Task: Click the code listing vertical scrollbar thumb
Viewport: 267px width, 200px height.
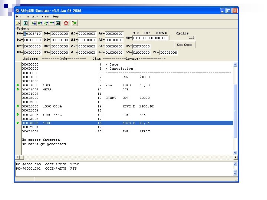Action: tap(235, 111)
